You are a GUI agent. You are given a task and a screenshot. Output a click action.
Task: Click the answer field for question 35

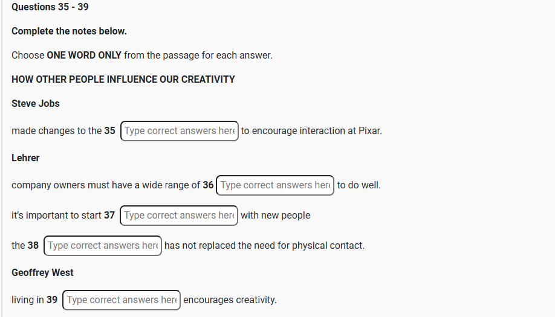tap(180, 131)
